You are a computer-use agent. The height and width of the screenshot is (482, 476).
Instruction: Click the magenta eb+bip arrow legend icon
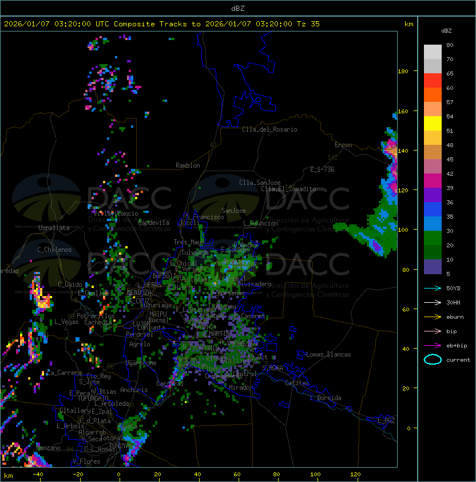click(x=433, y=346)
